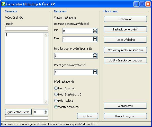Click the Průběh progress bar
152x127 pixels.
(26, 28)
